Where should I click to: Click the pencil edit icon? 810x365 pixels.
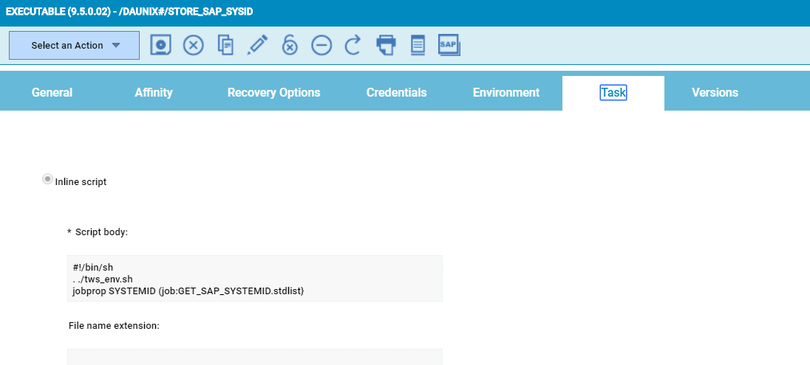[x=257, y=45]
